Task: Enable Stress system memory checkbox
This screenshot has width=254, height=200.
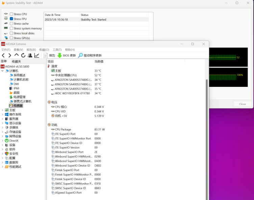Action: pyautogui.click(x=11, y=29)
